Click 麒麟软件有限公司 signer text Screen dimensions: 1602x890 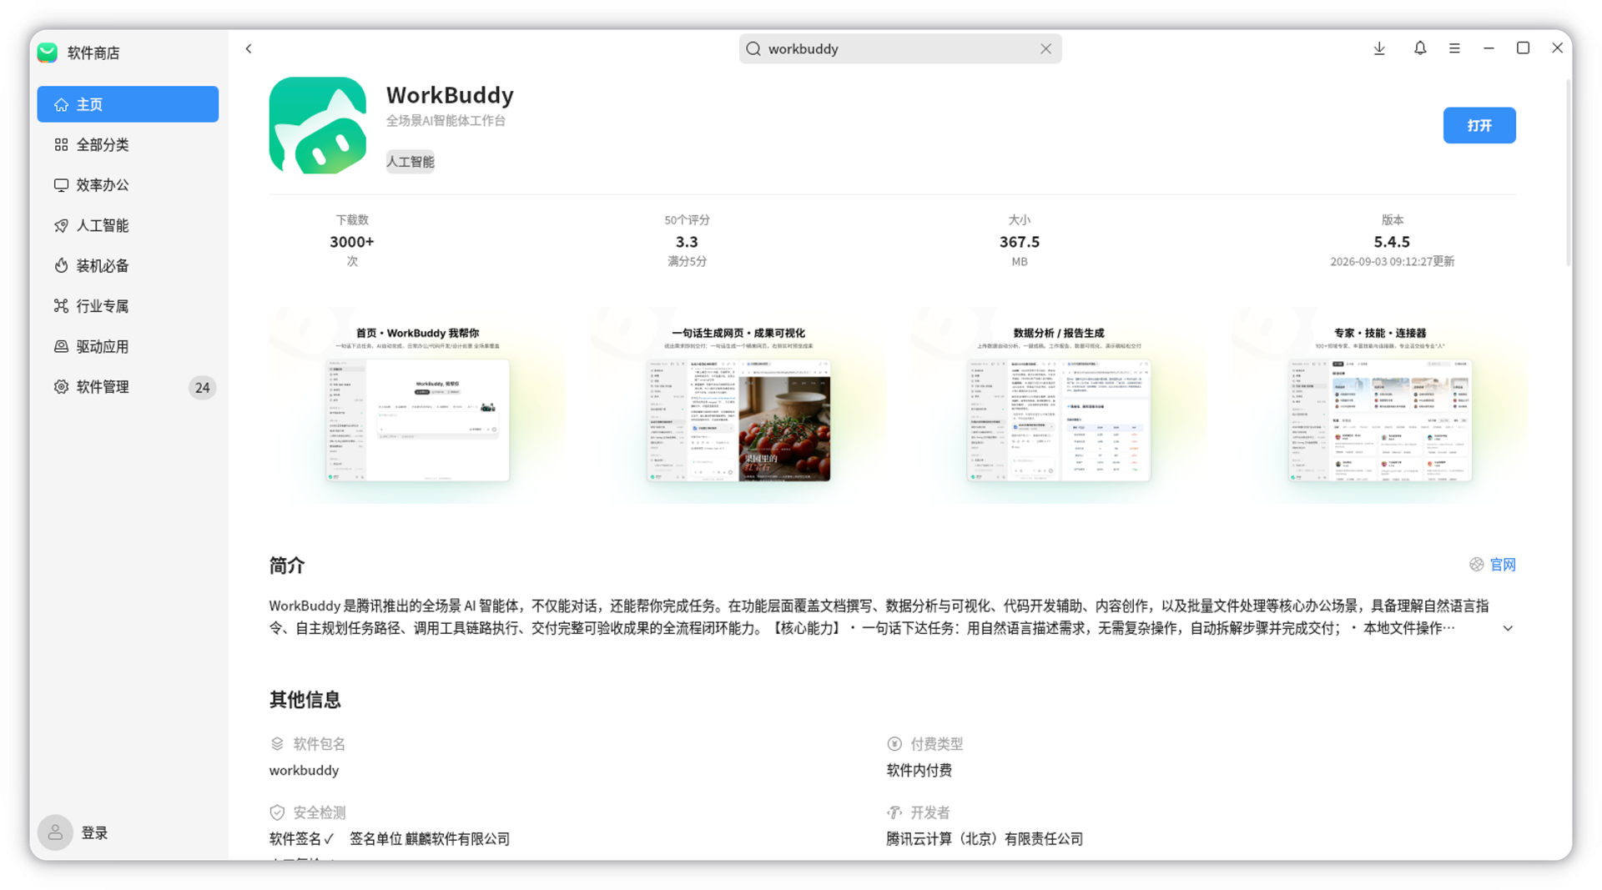tap(457, 839)
